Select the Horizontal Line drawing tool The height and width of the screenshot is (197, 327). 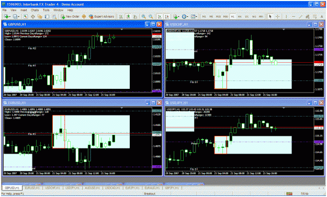294,16
